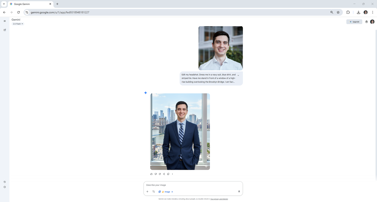This screenshot has height=202, width=377.
Task: Open the generated suit portrait image
Action: (180, 132)
